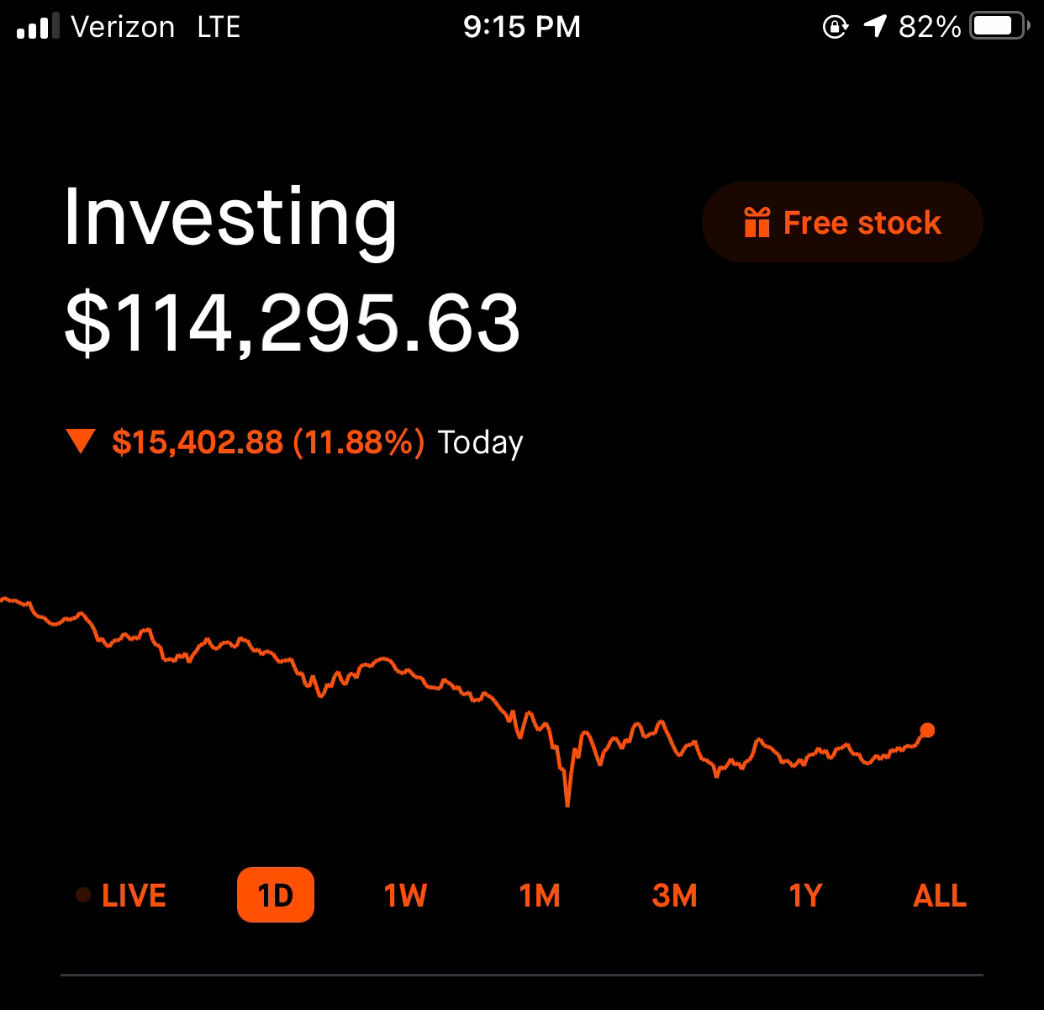Screen dimensions: 1044x1010
Task: Open the Free stock offer
Action: point(842,222)
